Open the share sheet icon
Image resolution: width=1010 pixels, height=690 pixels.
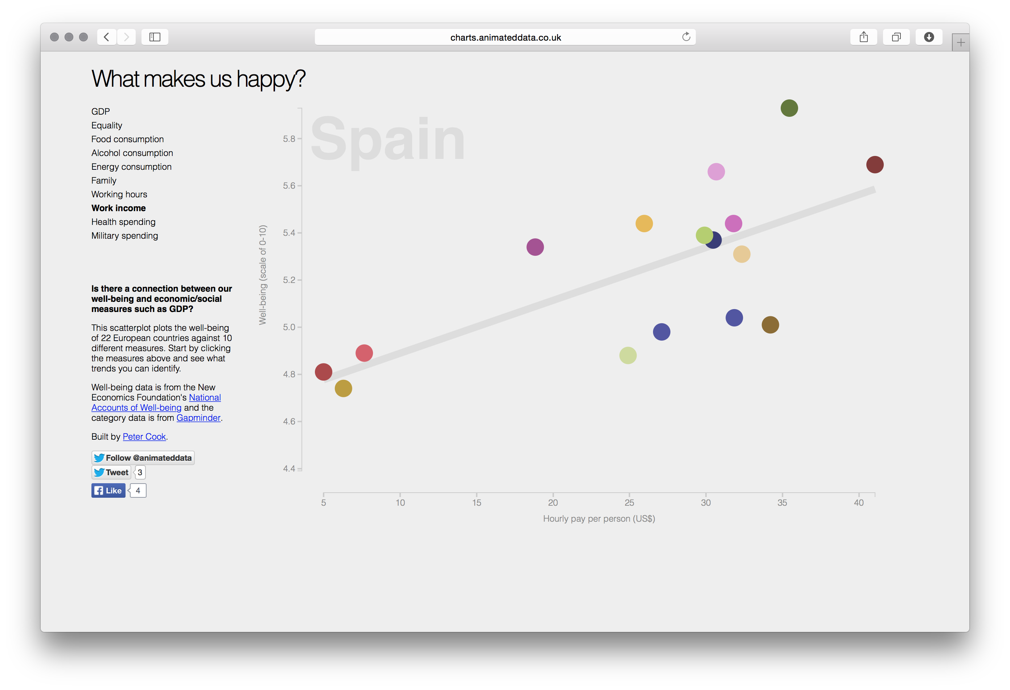(x=863, y=37)
